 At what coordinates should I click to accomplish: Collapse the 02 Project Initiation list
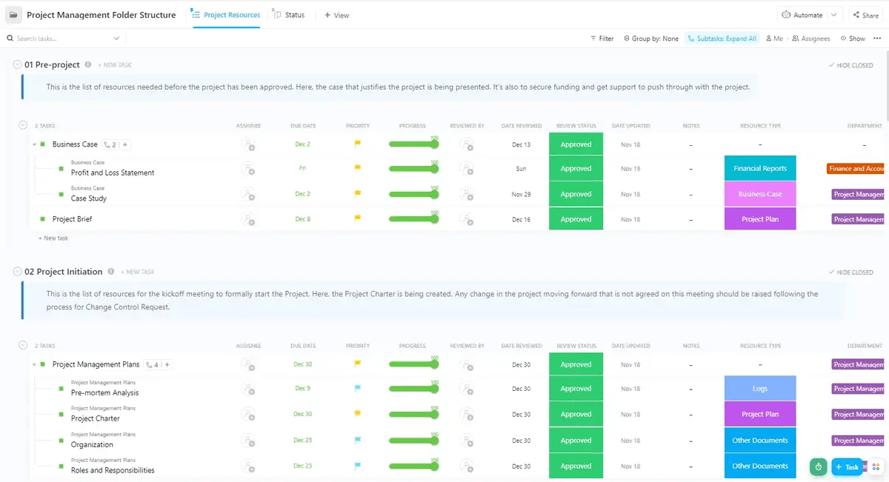point(17,272)
